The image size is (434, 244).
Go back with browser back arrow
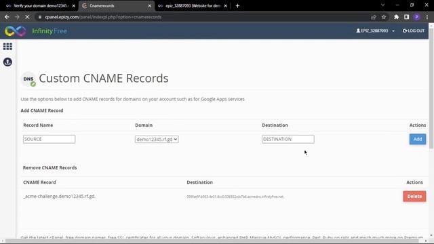(x=7, y=17)
